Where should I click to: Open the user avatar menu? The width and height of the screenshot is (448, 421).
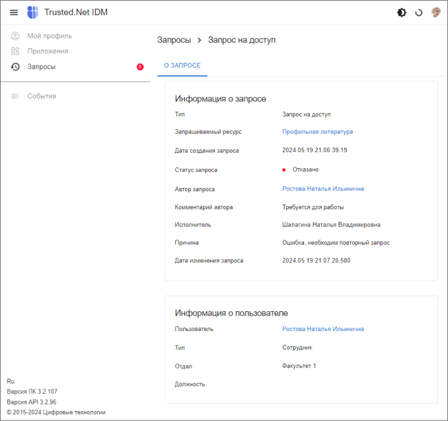[435, 13]
